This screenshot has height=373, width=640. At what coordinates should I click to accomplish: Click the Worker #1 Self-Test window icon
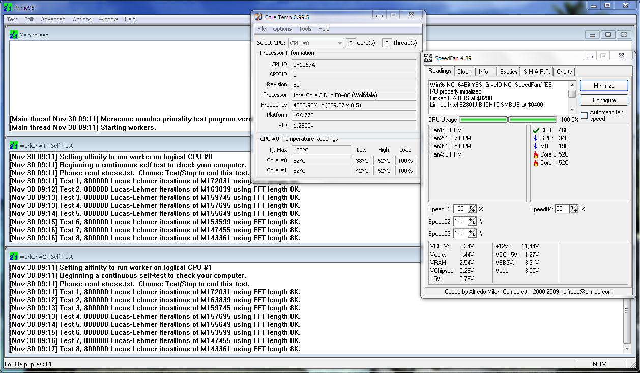coord(14,146)
